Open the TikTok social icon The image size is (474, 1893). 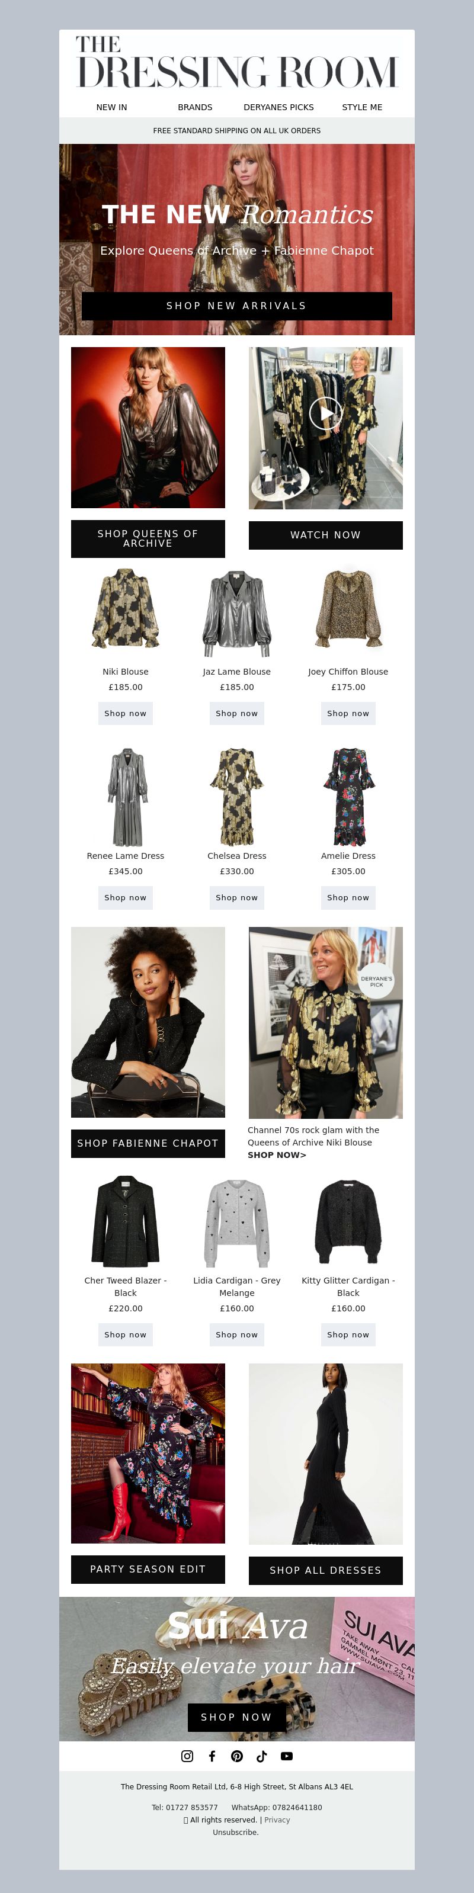click(262, 1756)
